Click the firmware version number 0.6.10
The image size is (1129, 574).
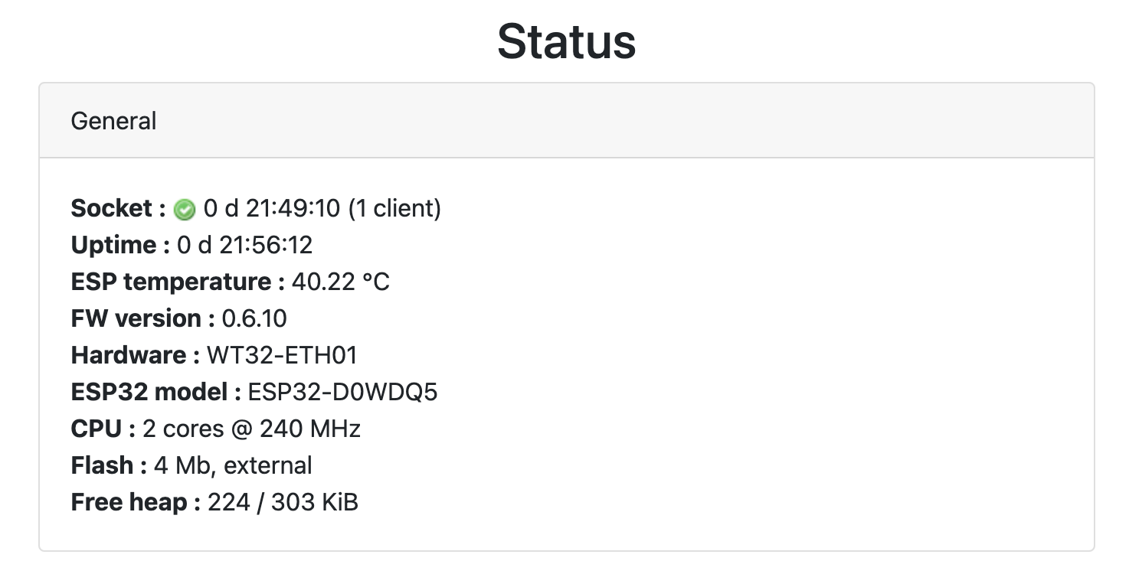(254, 318)
